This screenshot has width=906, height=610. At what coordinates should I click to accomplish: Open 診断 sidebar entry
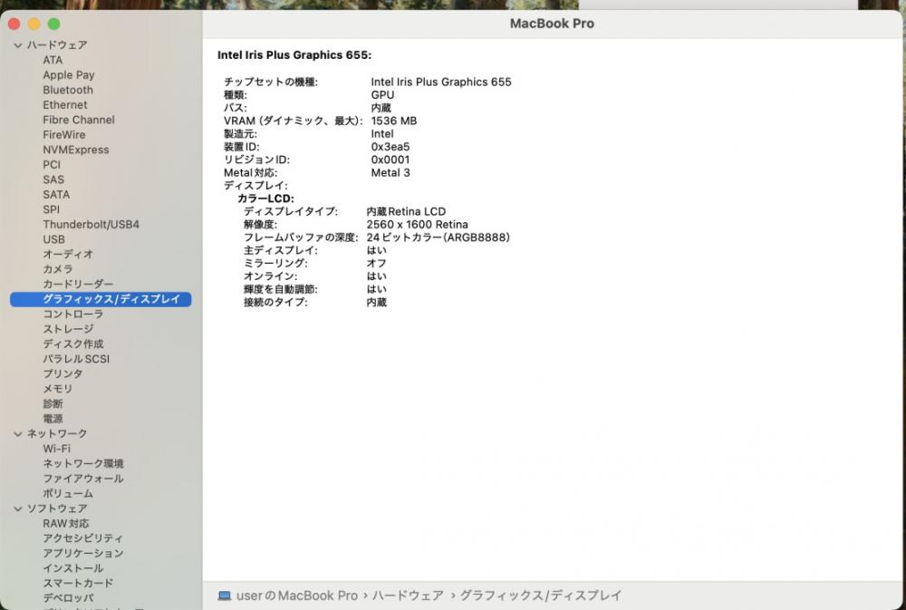pos(53,404)
